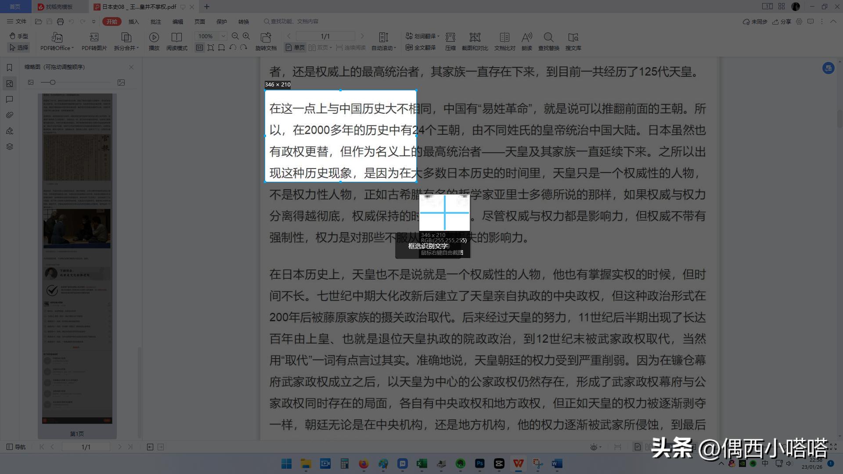Select the page 1 thumbnail in sidebar
Screen dimensions: 843x474
(77, 259)
